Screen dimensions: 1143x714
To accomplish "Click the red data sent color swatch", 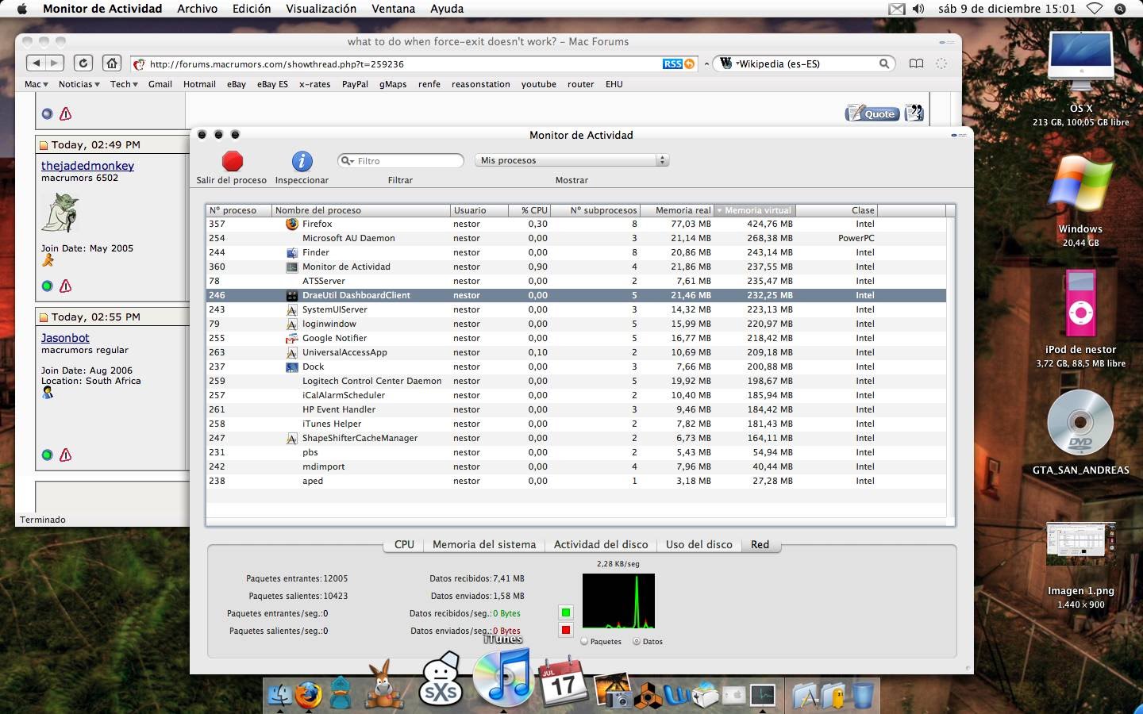I will (565, 630).
